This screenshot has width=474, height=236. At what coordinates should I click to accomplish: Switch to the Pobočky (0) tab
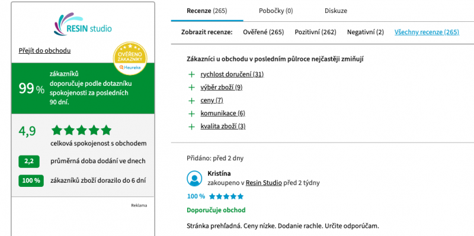(x=276, y=11)
